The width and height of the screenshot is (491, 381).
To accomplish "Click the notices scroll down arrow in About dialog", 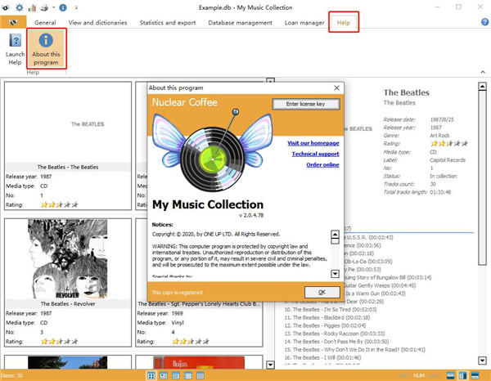I will pos(335,274).
